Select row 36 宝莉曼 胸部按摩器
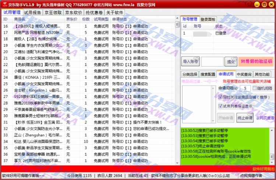This screenshot has width=276, height=180. 88,154
